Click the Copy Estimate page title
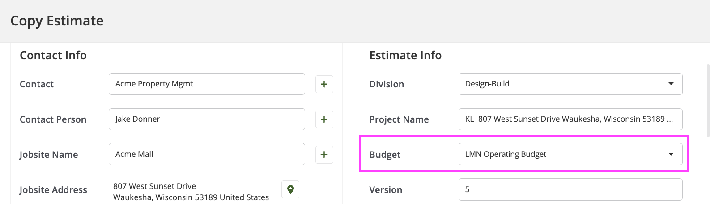This screenshot has height=205, width=710. pyautogui.click(x=57, y=21)
